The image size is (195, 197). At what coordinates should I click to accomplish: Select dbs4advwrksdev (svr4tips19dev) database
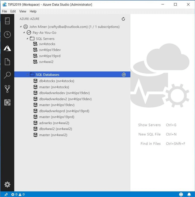64,93
